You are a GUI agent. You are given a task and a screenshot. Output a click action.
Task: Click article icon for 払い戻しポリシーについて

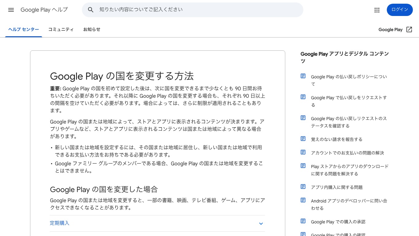pyautogui.click(x=303, y=76)
